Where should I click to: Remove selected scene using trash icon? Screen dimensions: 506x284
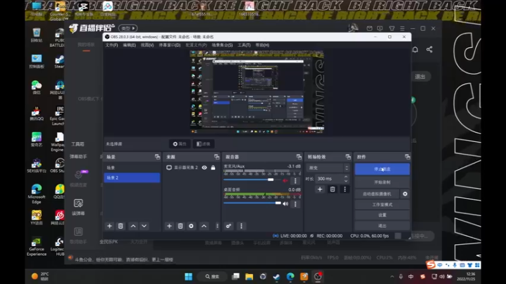pos(120,226)
